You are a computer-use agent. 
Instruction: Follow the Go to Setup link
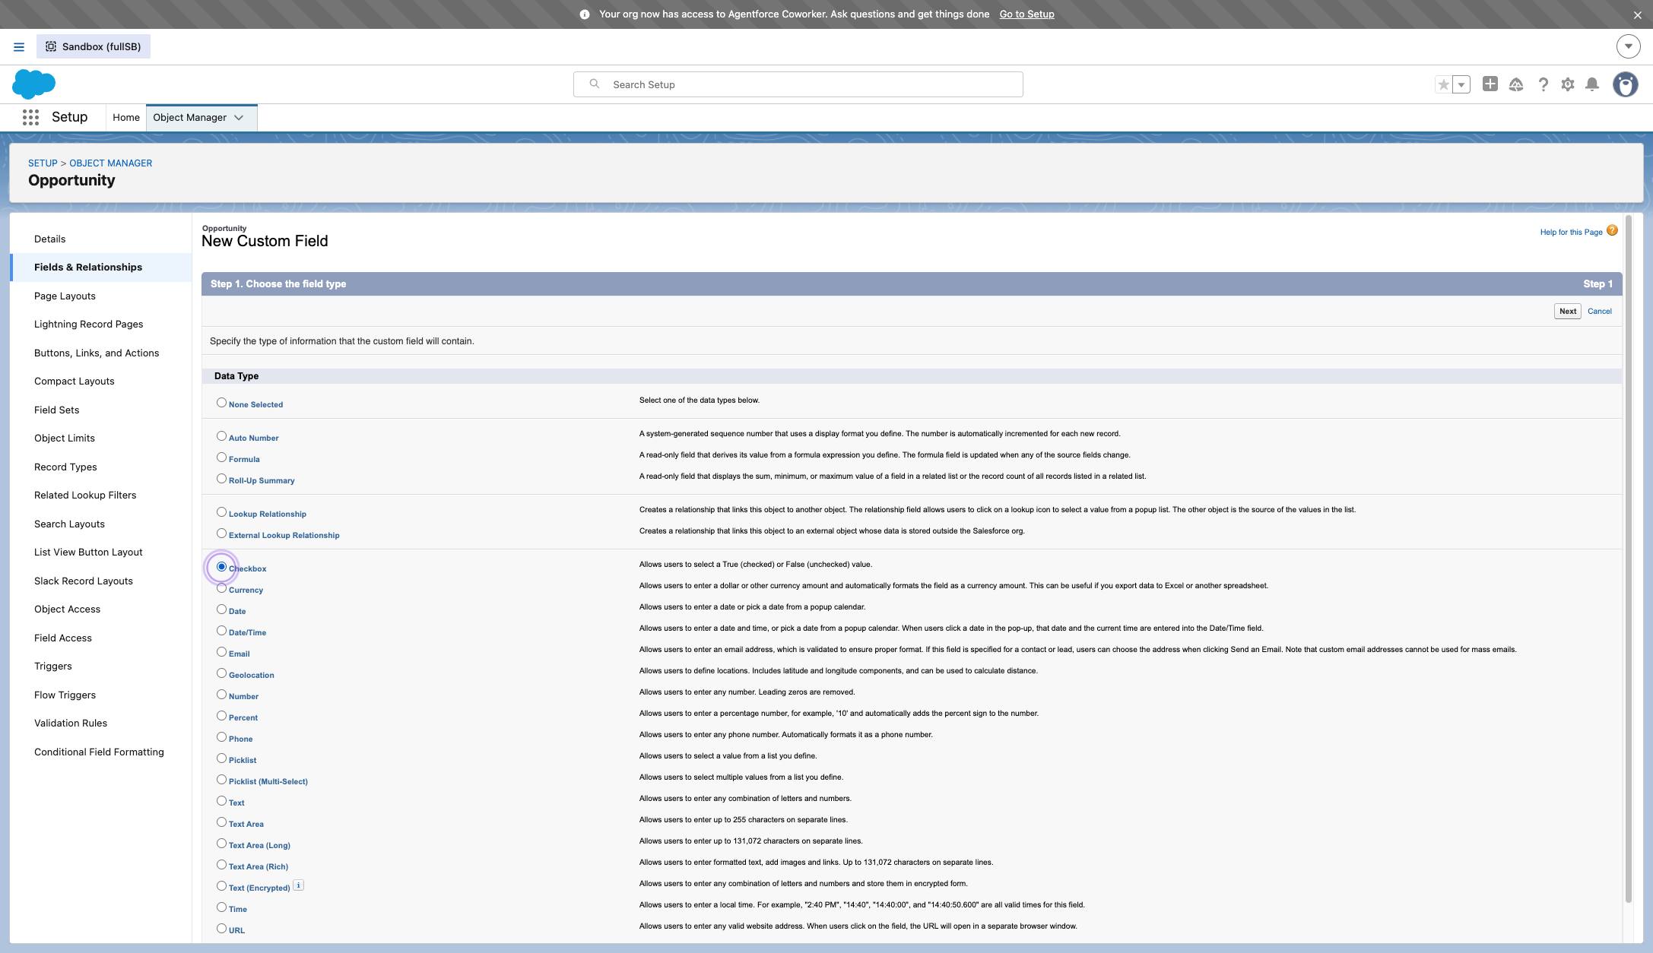click(1026, 14)
